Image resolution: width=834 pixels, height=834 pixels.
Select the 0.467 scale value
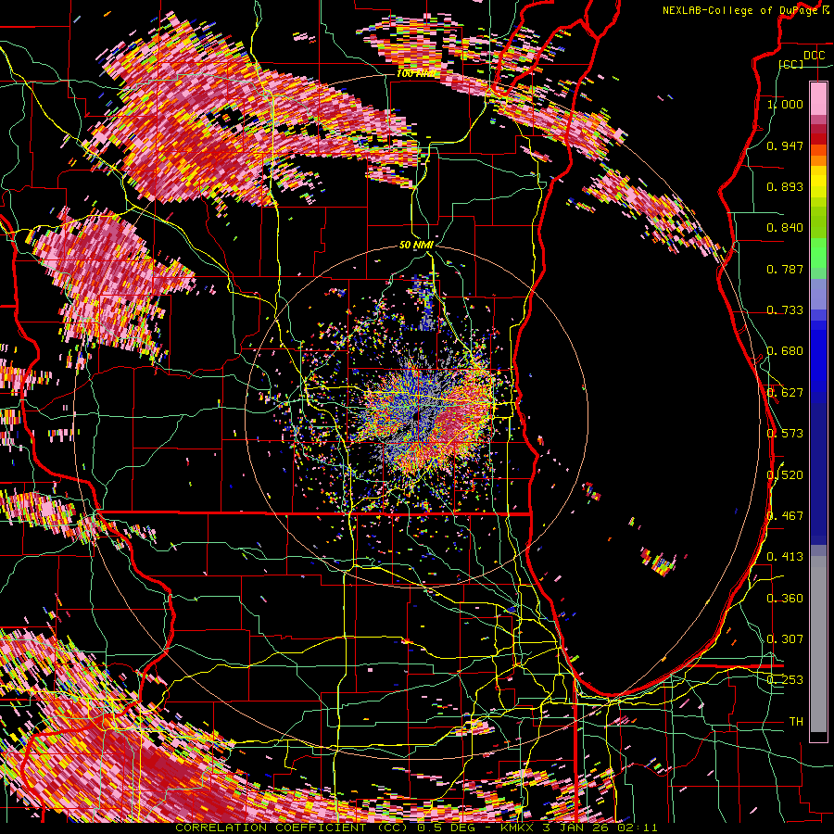(x=785, y=516)
